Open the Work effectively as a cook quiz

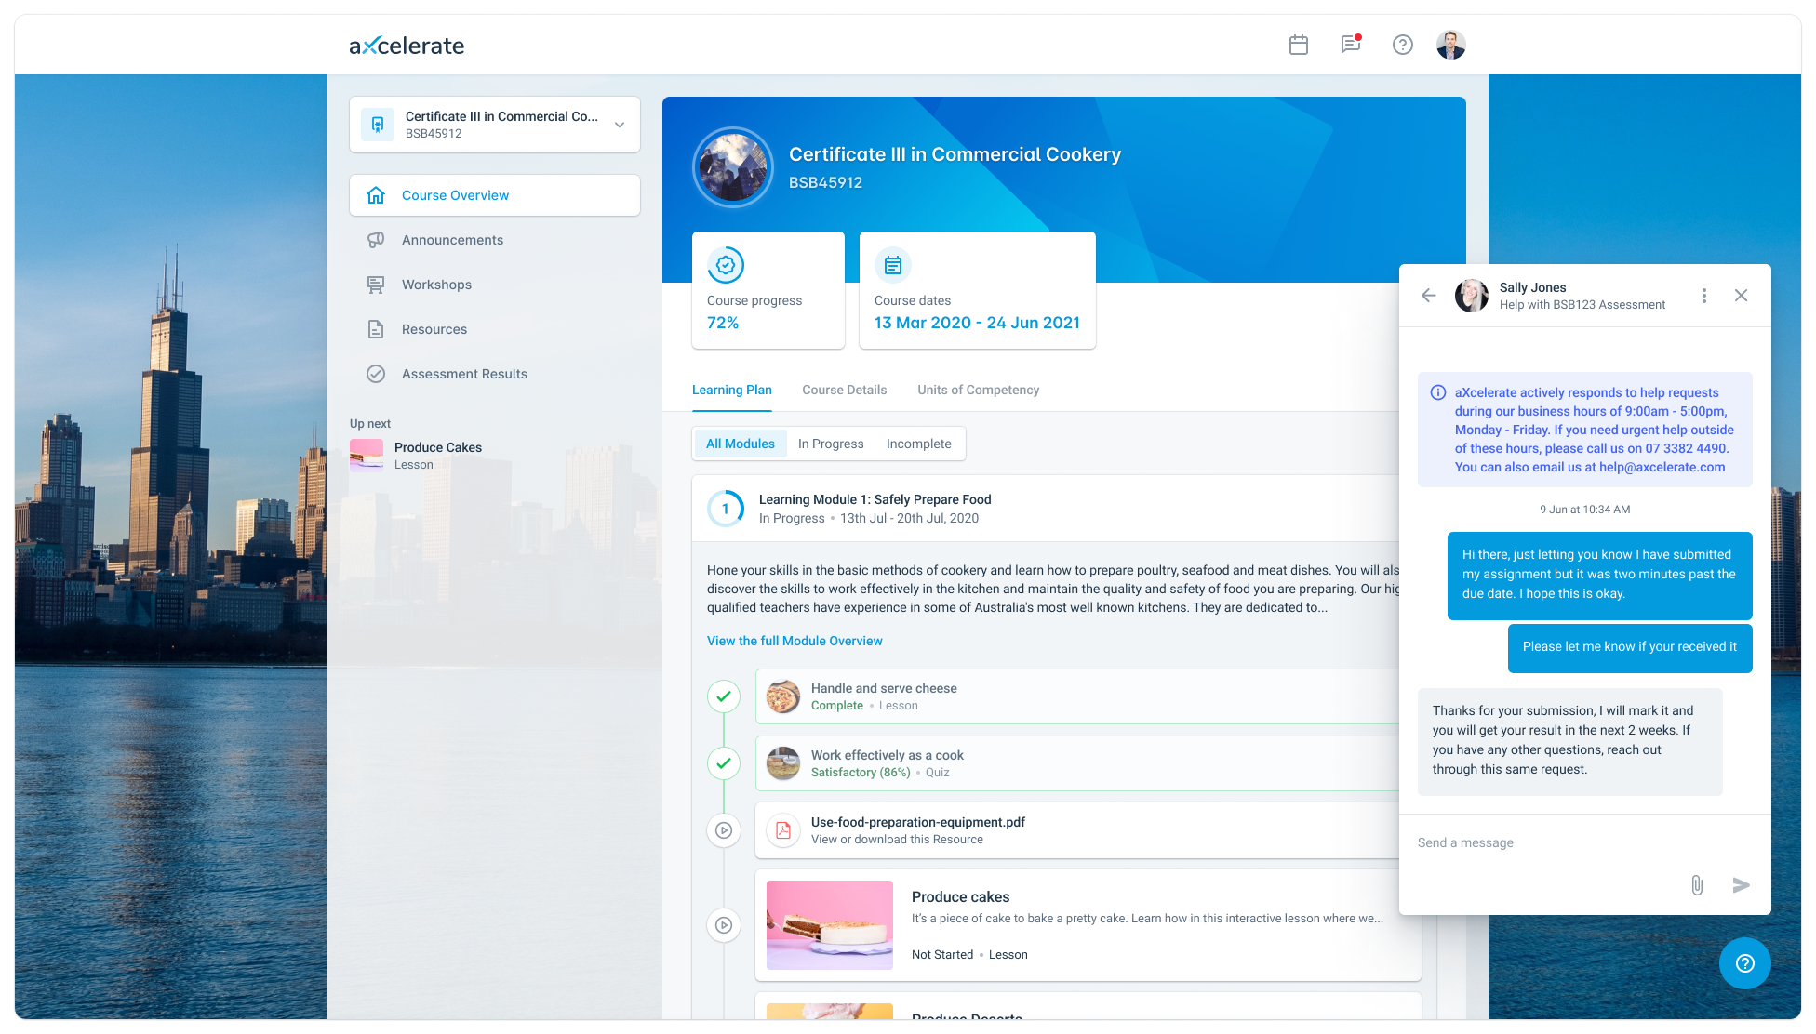click(1077, 763)
